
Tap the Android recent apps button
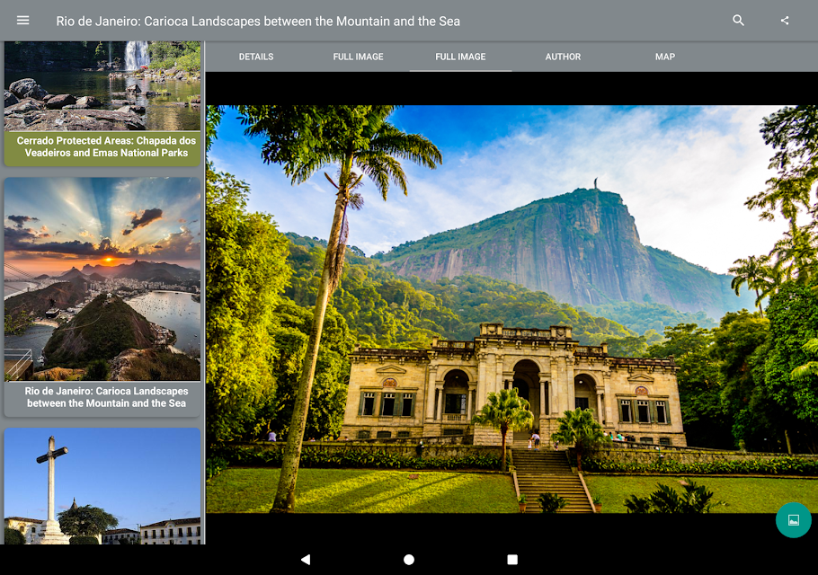coord(512,560)
